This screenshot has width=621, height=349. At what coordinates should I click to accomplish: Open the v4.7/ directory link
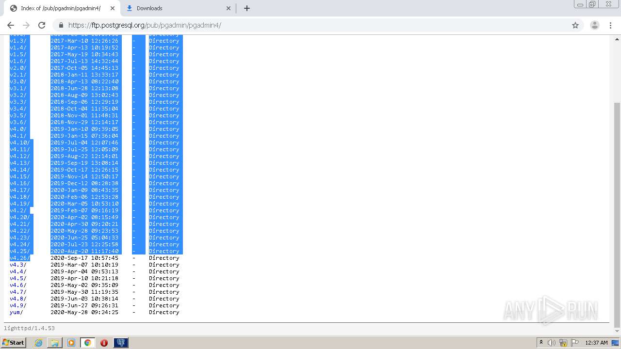coord(18,292)
